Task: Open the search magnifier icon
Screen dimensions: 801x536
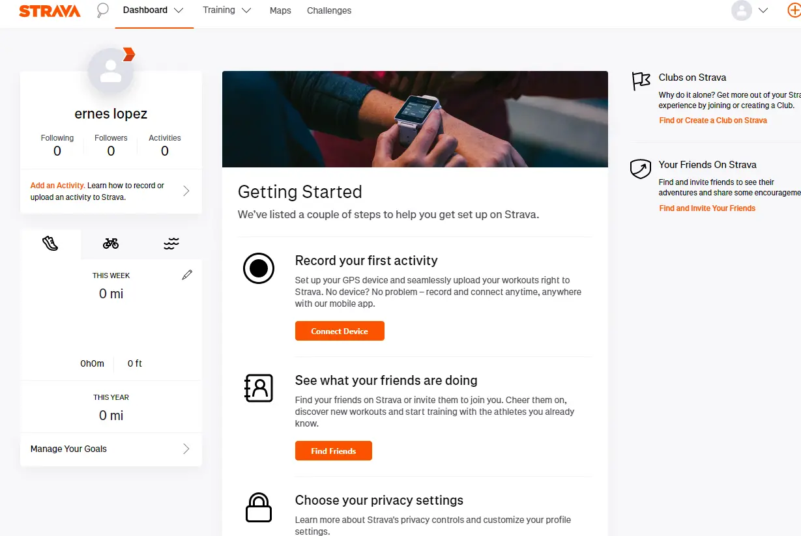Action: coord(102,10)
